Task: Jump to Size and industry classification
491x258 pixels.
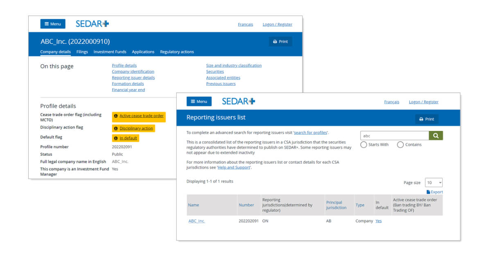Action: pyautogui.click(x=234, y=66)
